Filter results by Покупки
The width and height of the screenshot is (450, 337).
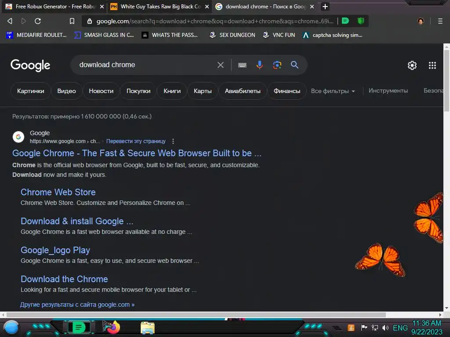(138, 91)
